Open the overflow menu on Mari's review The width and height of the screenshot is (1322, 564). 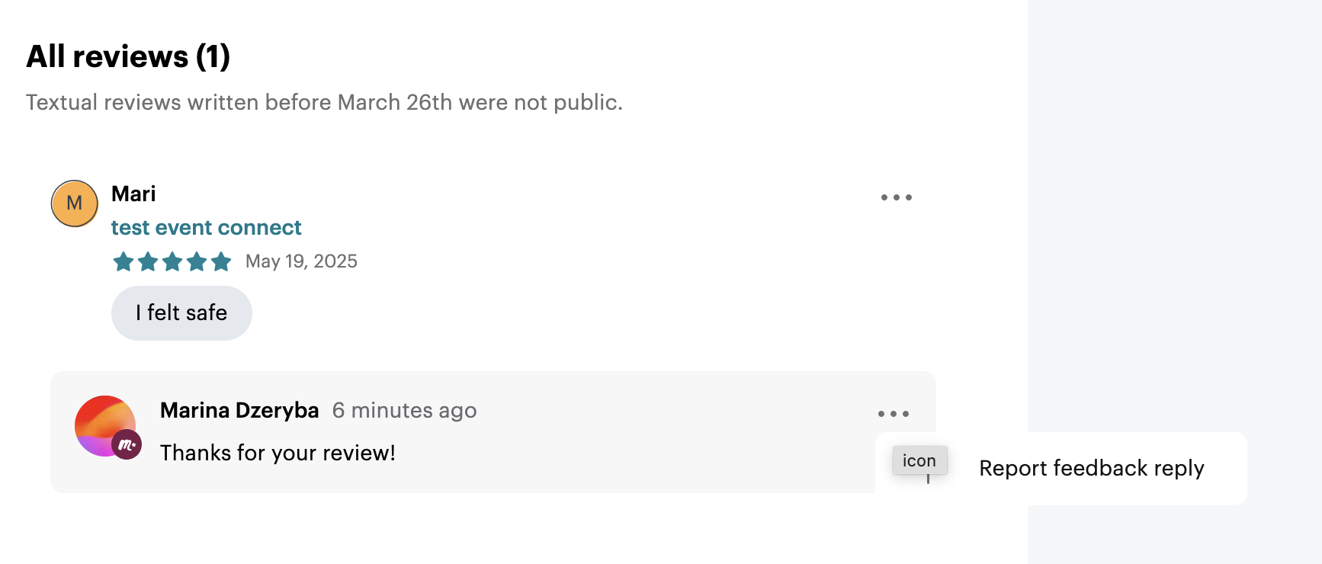[x=896, y=197]
